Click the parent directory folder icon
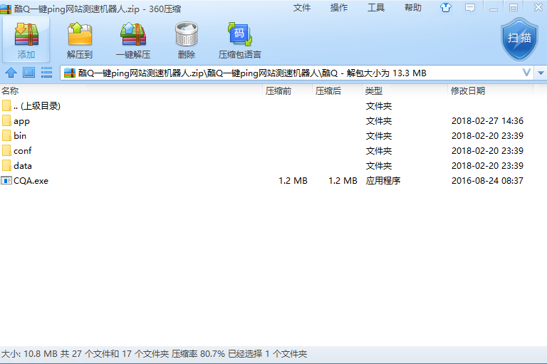The height and width of the screenshot is (364, 547). point(6,105)
